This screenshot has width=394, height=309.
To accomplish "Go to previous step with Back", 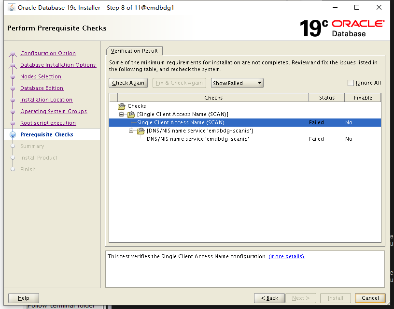I will 269,298.
